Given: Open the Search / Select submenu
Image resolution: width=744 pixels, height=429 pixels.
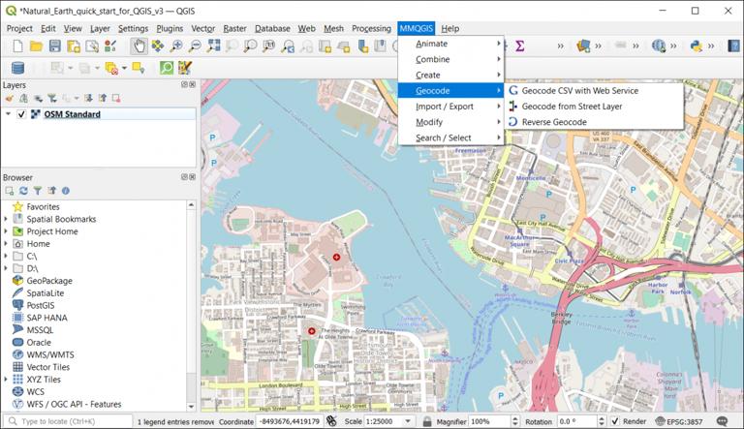Looking at the screenshot, I should (x=450, y=138).
